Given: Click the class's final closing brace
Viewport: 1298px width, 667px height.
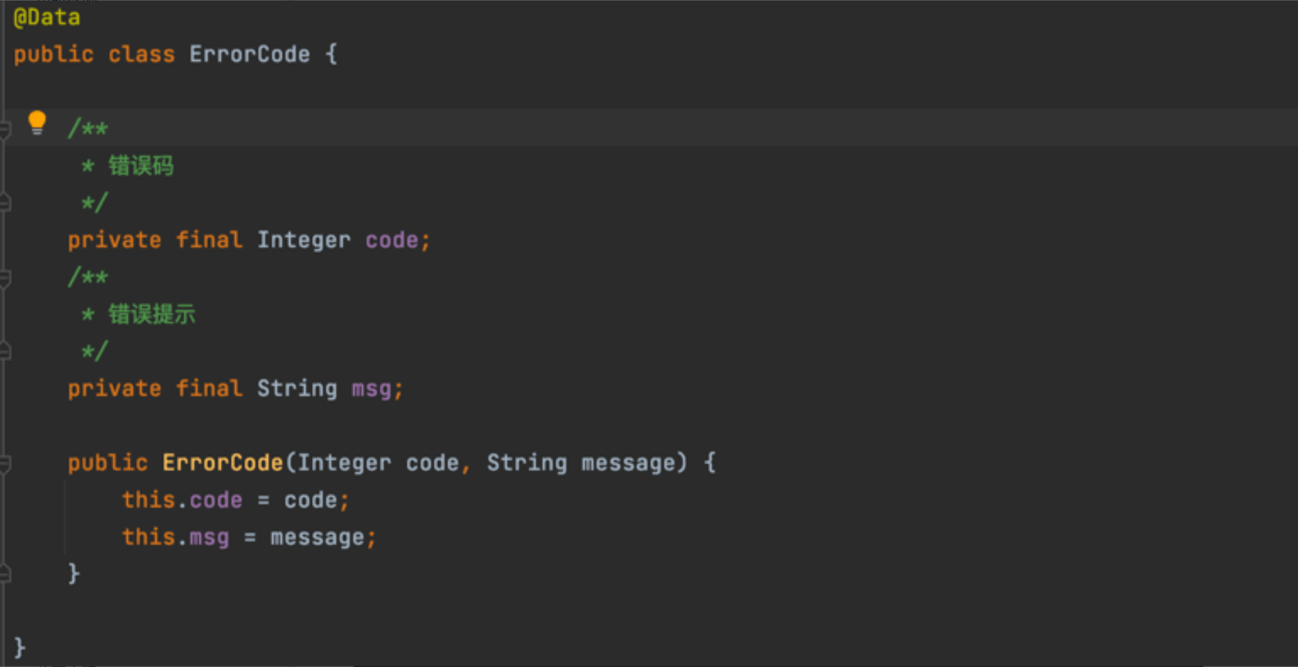Looking at the screenshot, I should pos(20,647).
